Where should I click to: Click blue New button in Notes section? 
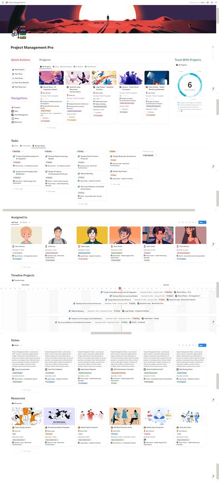tap(202, 346)
